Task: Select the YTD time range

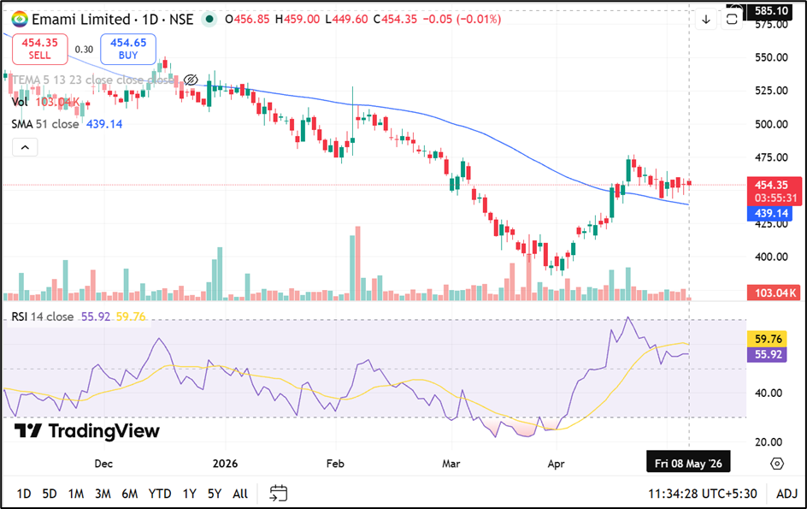Action: [x=160, y=494]
